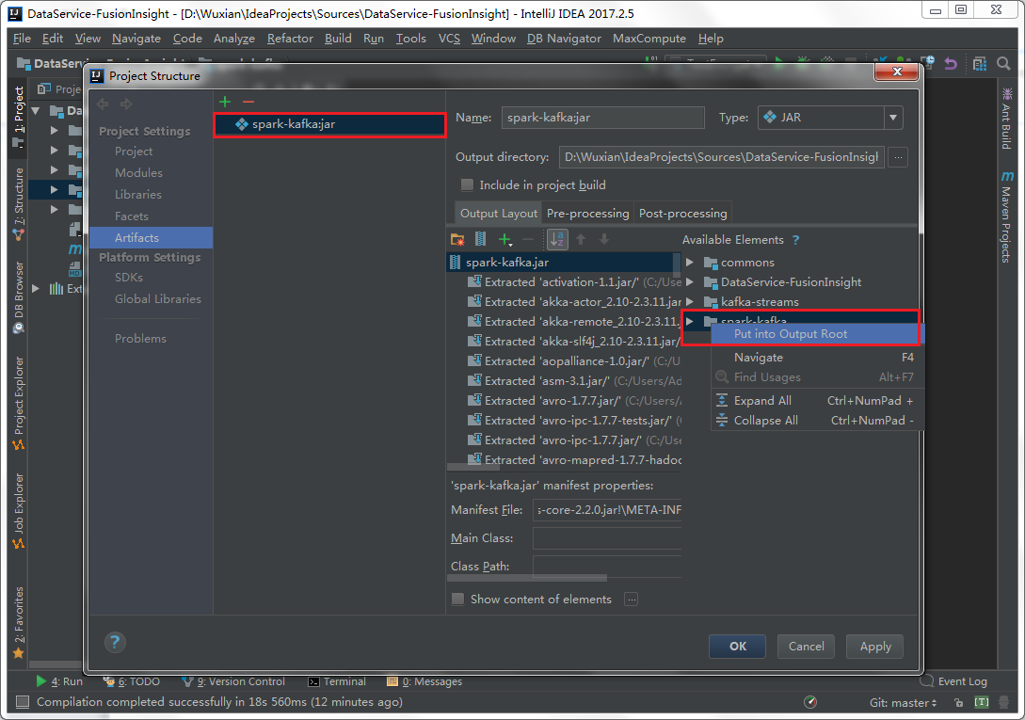Add copy of element in output layout
Image resolution: width=1025 pixels, height=720 pixels.
point(504,239)
